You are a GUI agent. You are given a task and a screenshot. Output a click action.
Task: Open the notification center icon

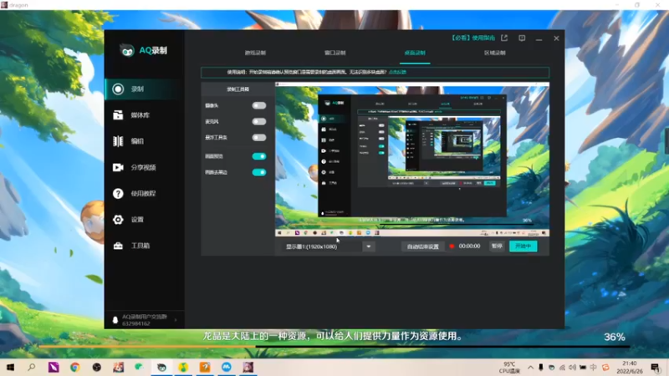coord(655,367)
